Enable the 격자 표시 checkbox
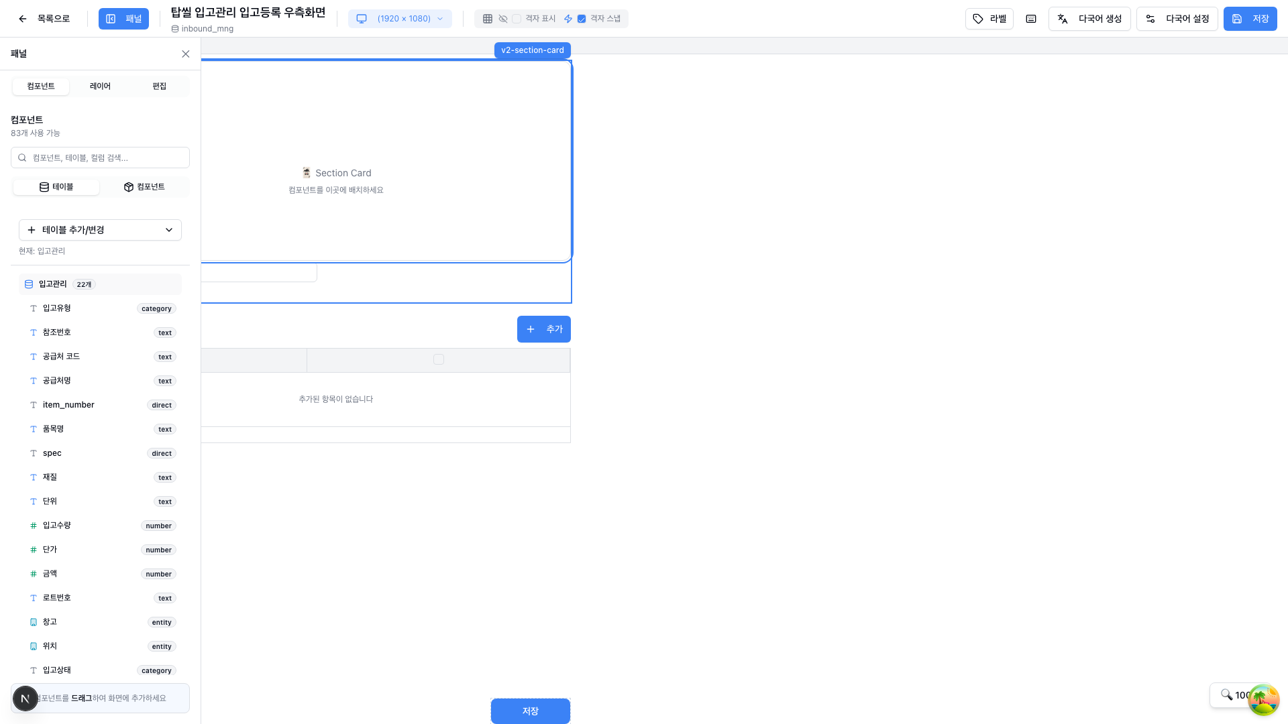 point(517,19)
